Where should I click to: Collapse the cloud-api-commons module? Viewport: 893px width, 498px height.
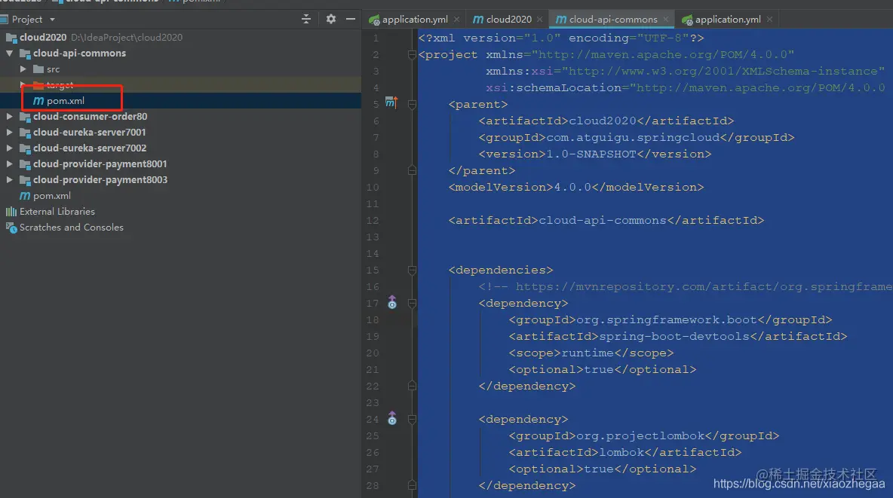[x=10, y=53]
